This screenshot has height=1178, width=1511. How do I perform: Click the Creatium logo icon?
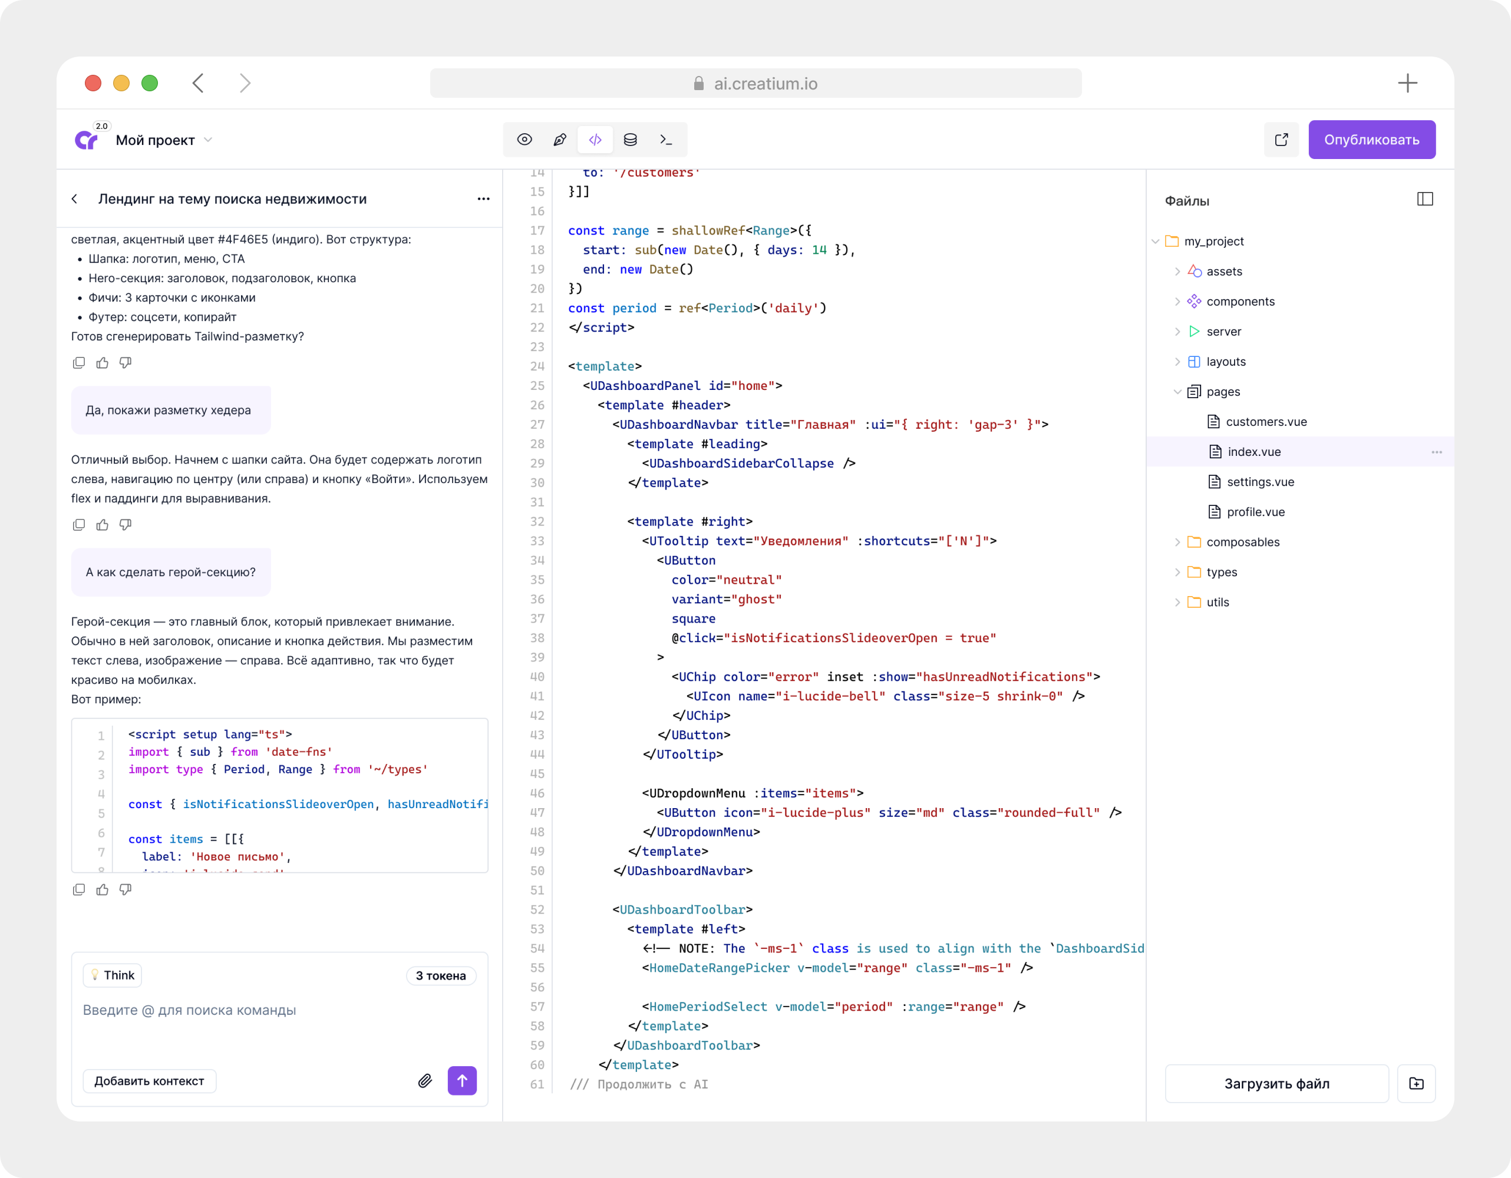point(86,140)
